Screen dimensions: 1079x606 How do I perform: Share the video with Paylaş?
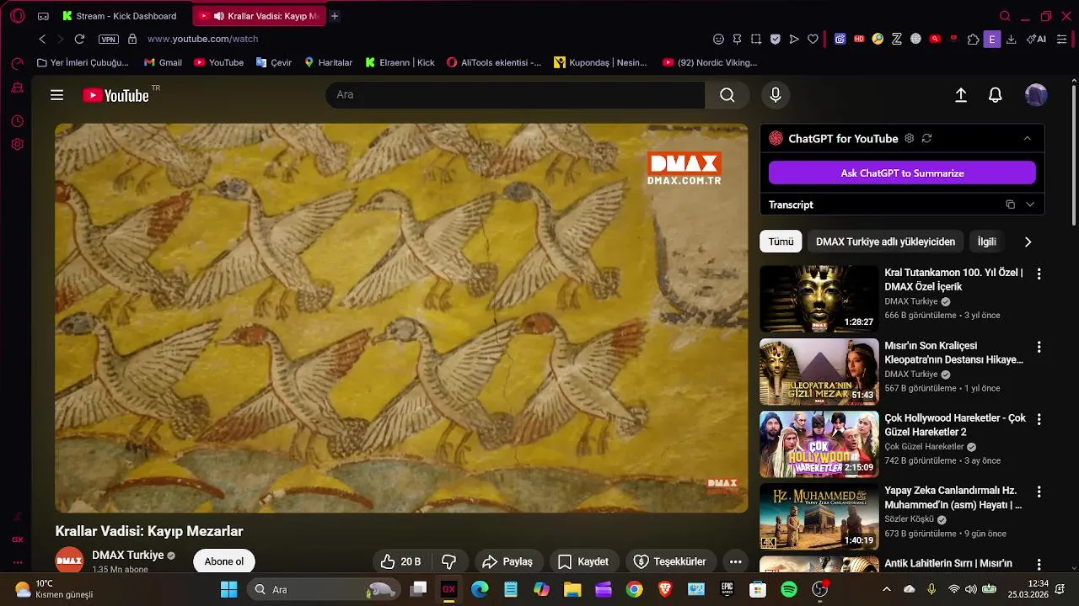pyautogui.click(x=507, y=561)
